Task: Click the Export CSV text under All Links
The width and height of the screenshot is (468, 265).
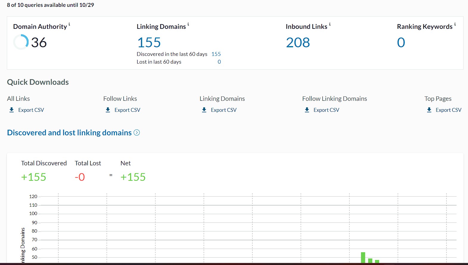Action: coord(31,110)
